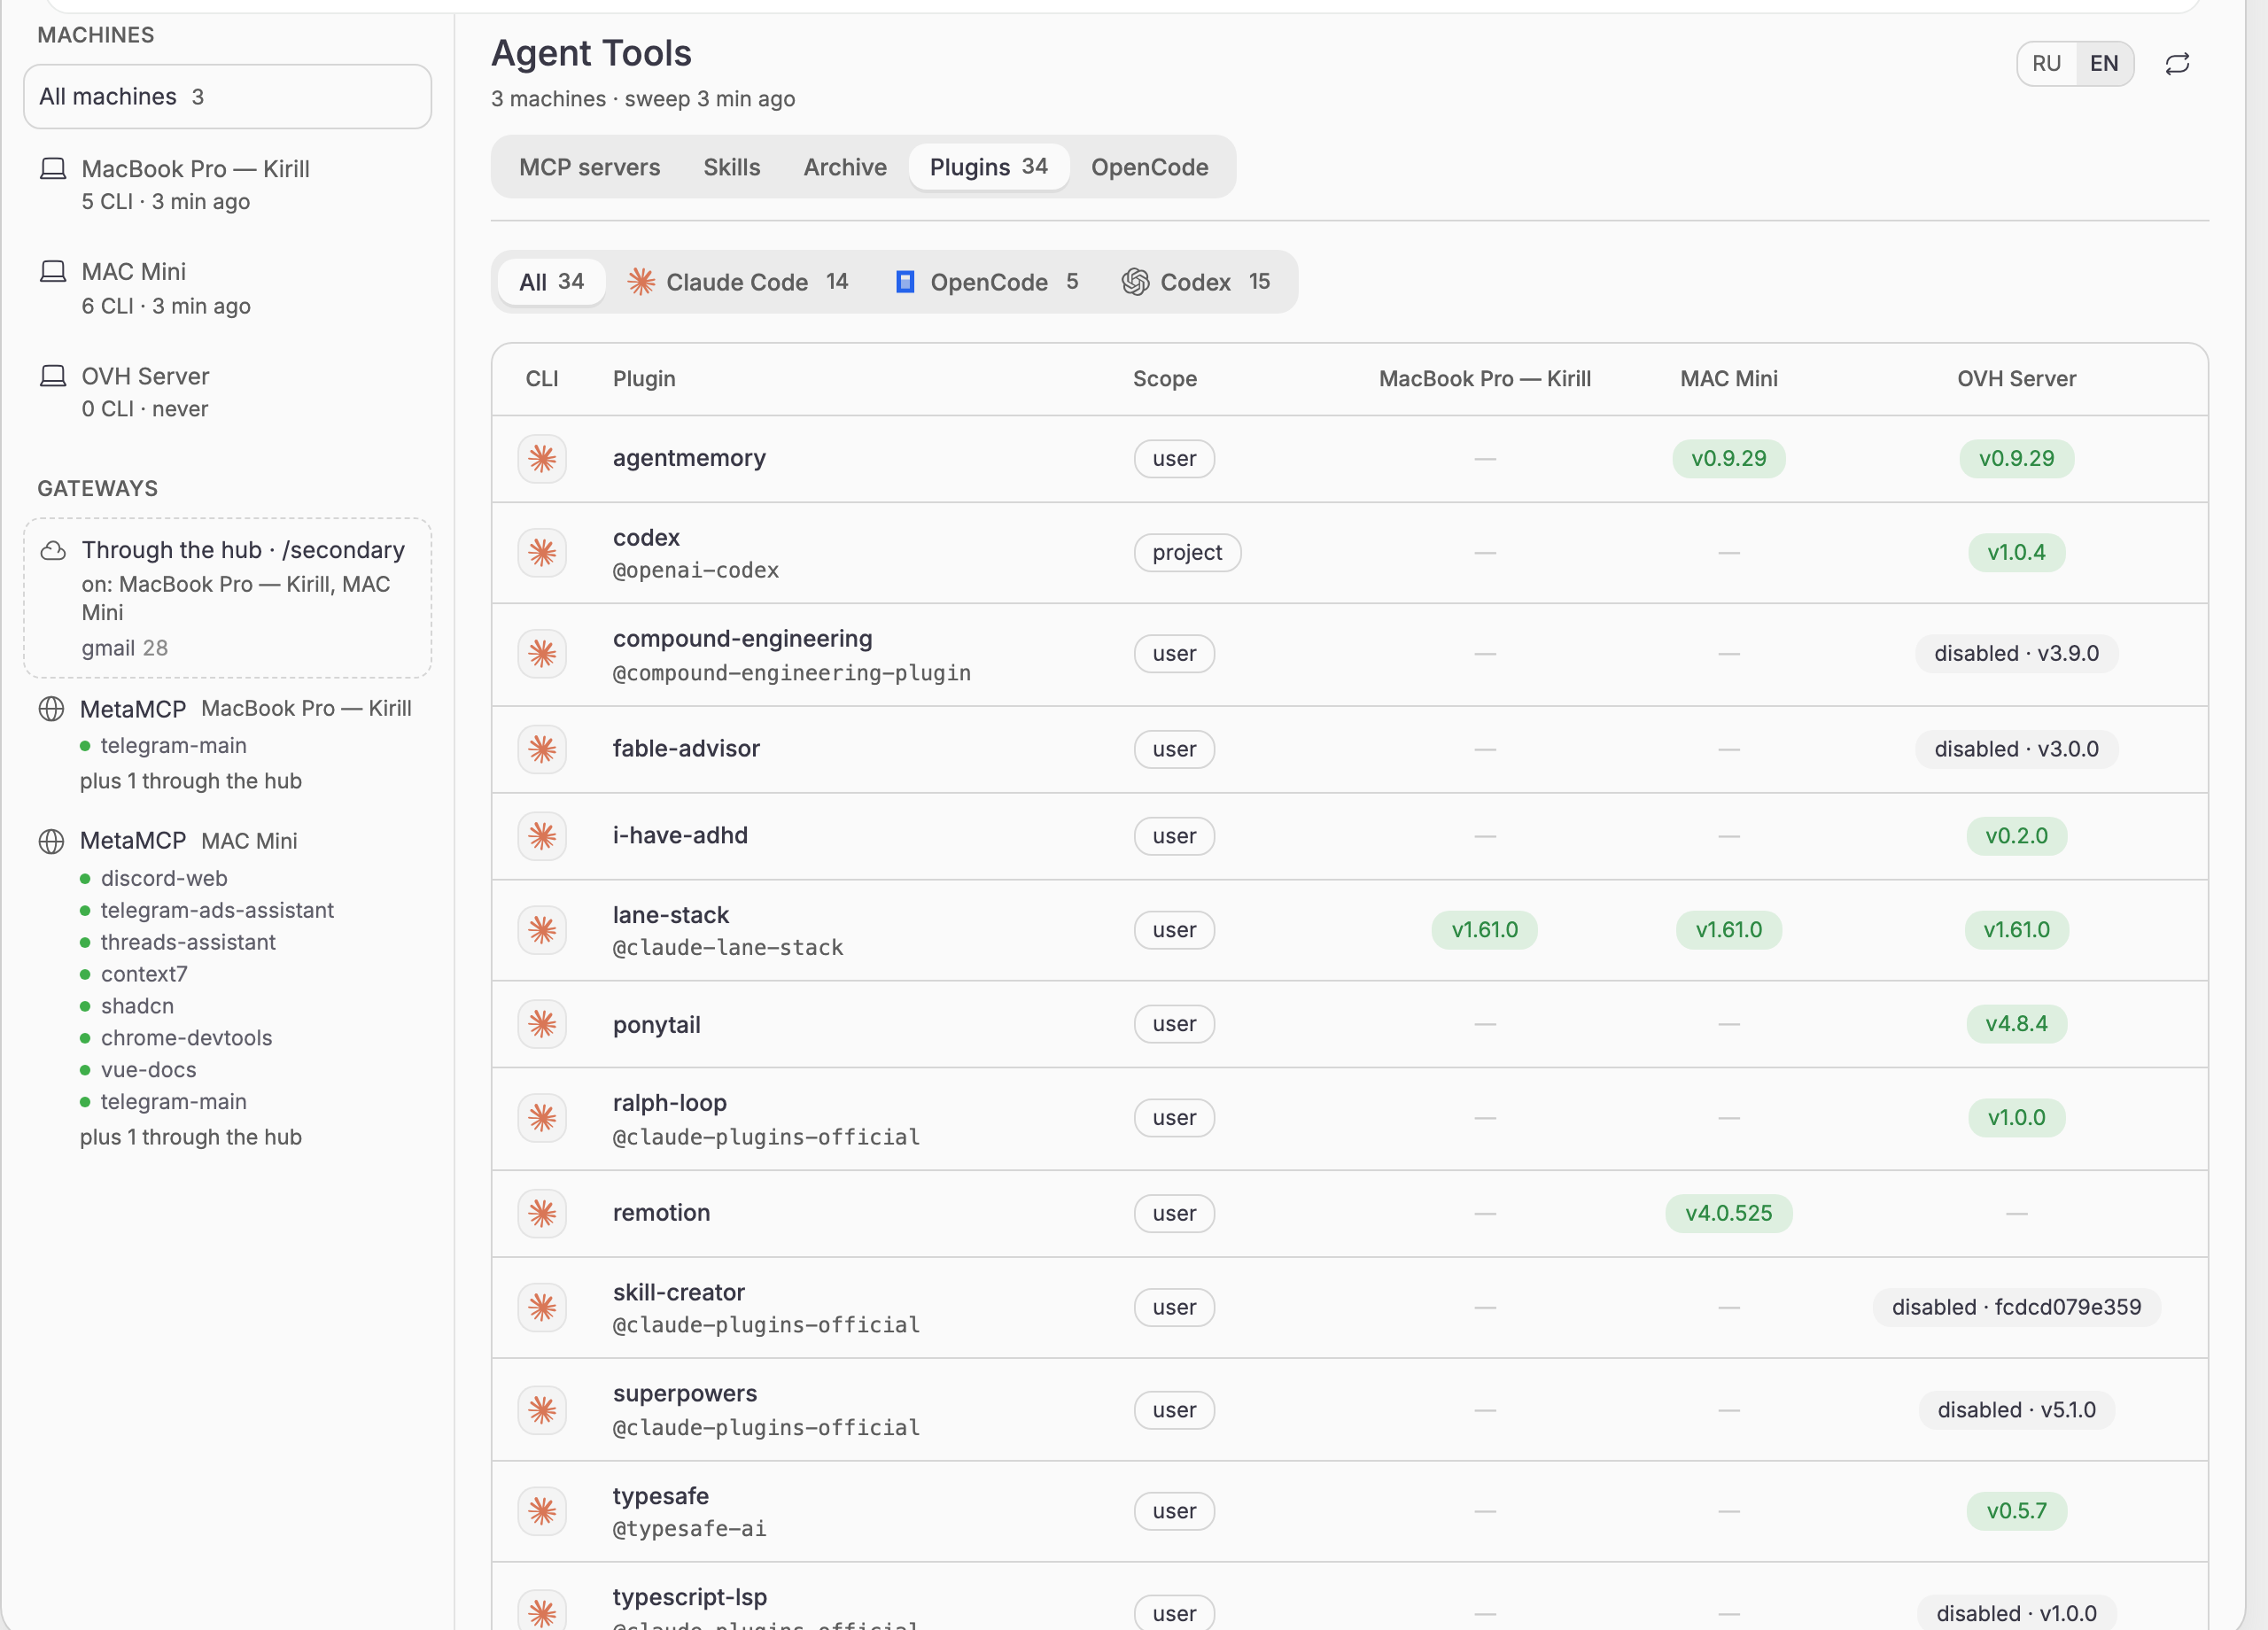Viewport: 2268px width, 1630px height.
Task: Click globe icon of MetaMCP MAC Mini gateway
Action: coord(51,841)
